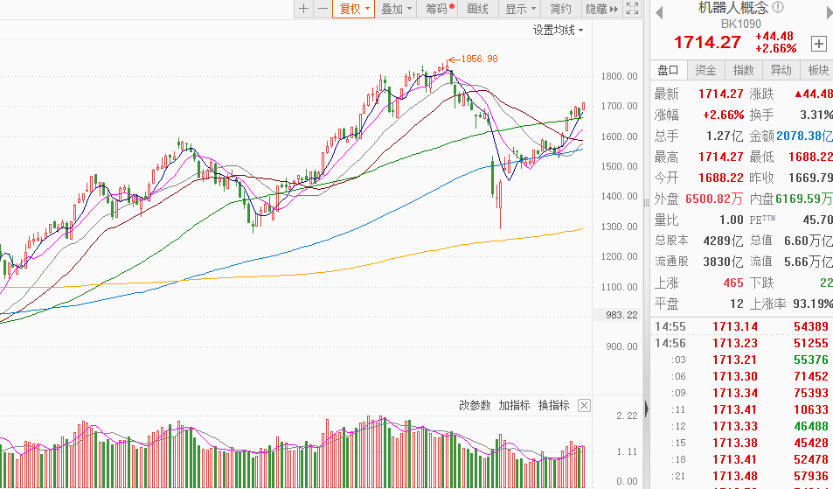Open the 叠加 overlay dropdown
This screenshot has height=489, width=833.
[396, 9]
